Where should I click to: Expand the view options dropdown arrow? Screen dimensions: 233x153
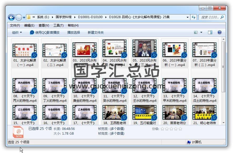[x=201, y=32]
